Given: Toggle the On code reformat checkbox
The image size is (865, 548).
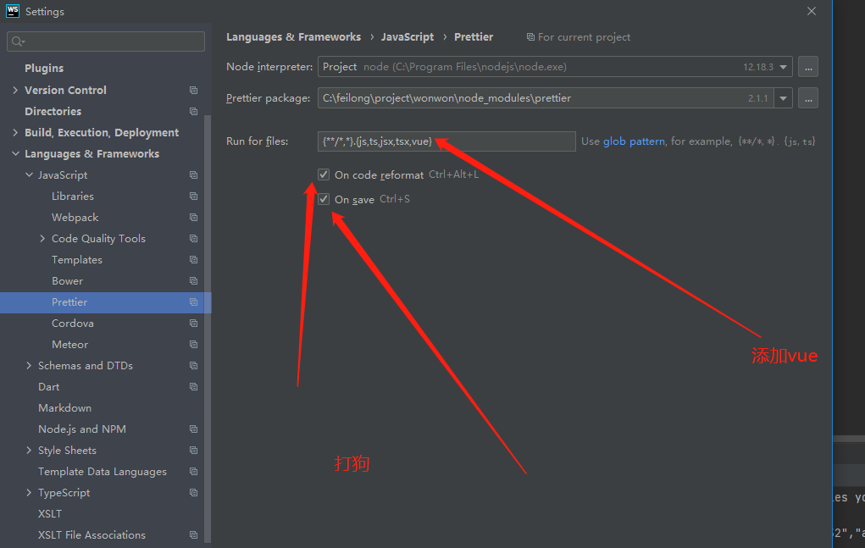Looking at the screenshot, I should tap(324, 174).
